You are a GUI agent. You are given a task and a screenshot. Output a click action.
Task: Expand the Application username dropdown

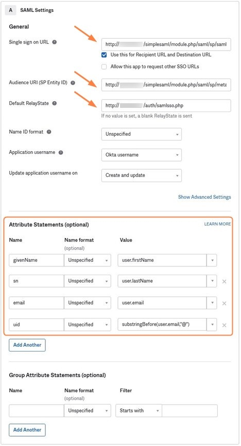click(142, 155)
